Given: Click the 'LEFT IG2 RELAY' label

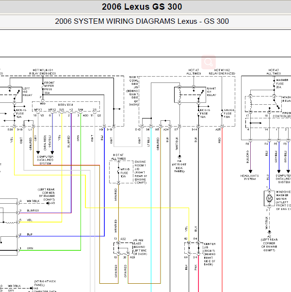Looking at the screenshot, I should pos(27,92).
